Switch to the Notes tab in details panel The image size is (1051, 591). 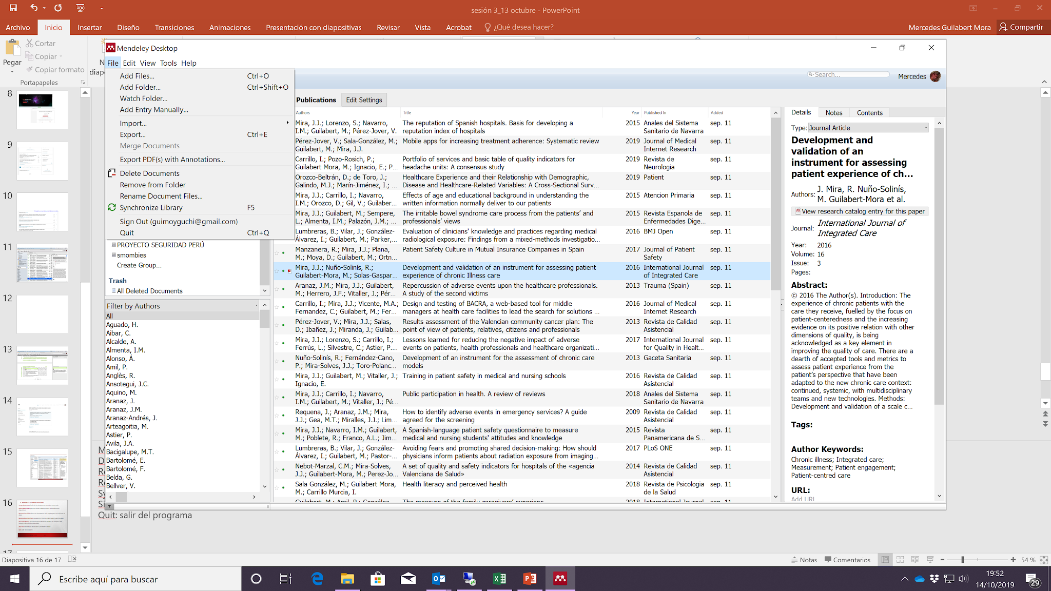pos(833,113)
